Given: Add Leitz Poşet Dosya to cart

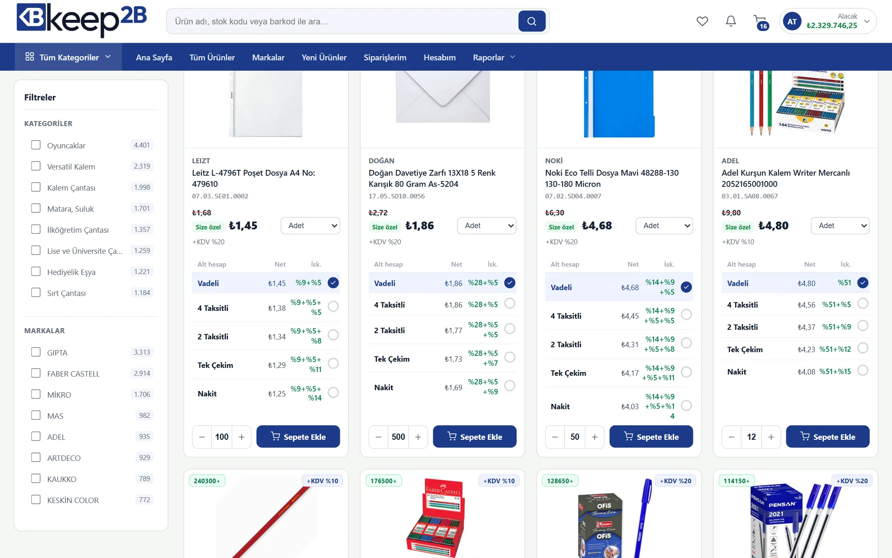Looking at the screenshot, I should pyautogui.click(x=298, y=436).
